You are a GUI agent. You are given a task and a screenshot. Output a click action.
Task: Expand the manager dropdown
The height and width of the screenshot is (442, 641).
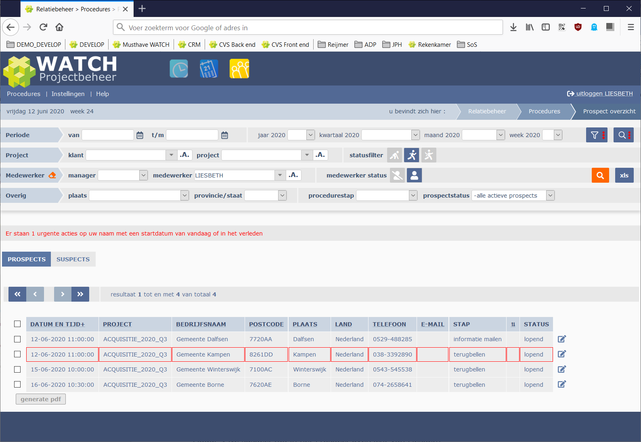[123, 175]
